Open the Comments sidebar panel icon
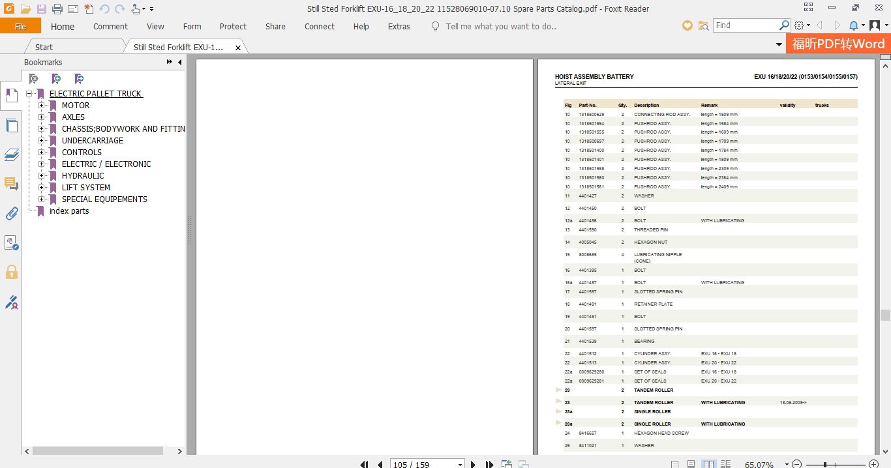The width and height of the screenshot is (891, 468). tap(11, 184)
